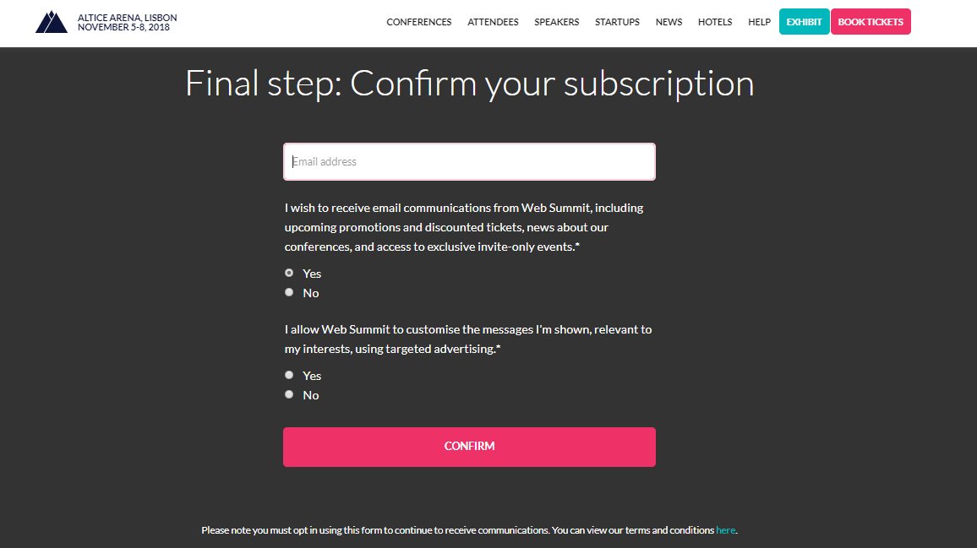Open the Help menu item

(759, 22)
